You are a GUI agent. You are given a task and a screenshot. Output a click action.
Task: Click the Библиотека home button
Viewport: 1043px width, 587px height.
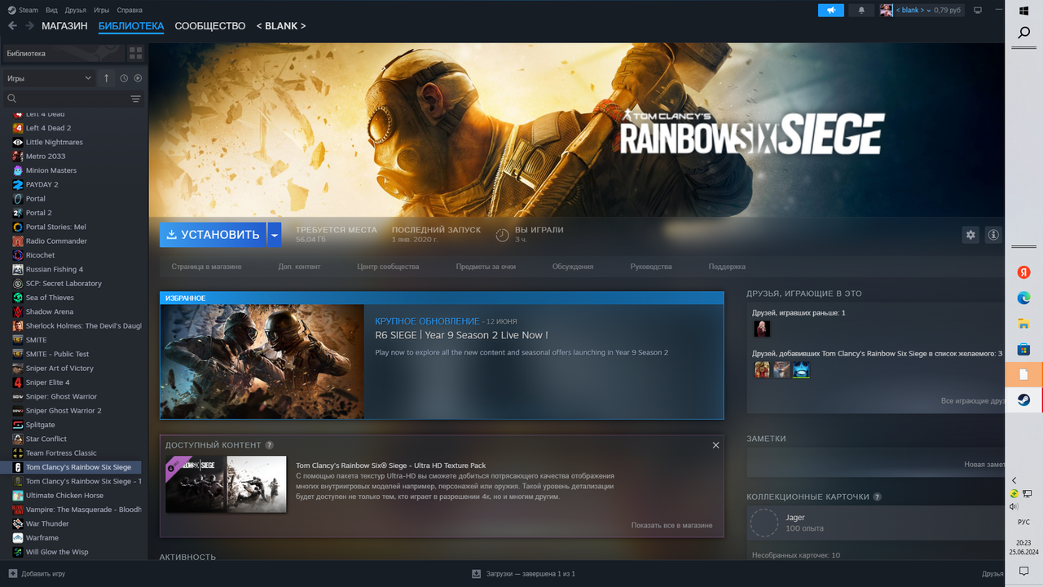click(63, 53)
